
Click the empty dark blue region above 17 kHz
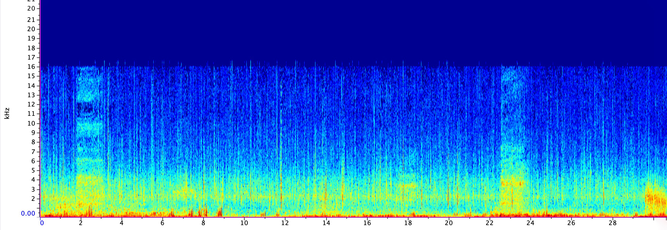(x=337, y=31)
